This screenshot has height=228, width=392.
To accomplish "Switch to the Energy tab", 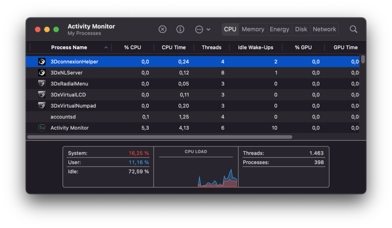I will coord(279,29).
